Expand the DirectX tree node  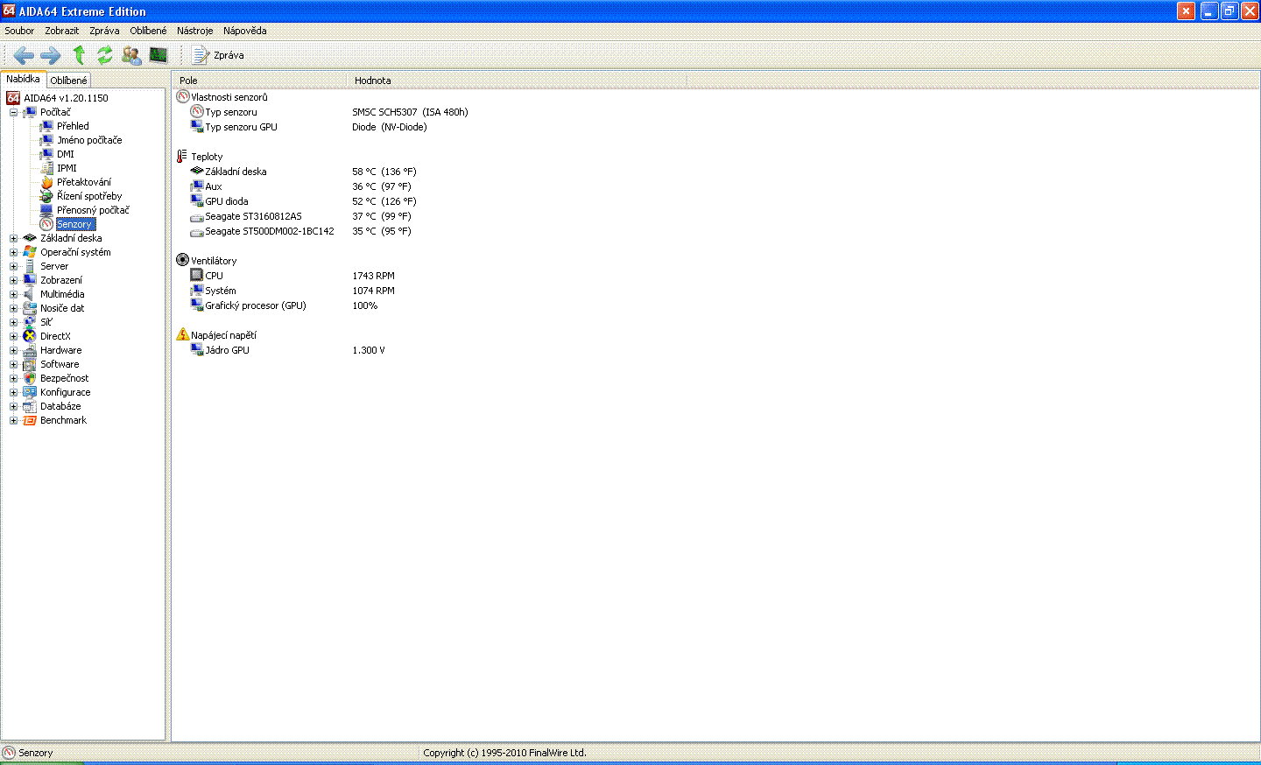coord(13,336)
